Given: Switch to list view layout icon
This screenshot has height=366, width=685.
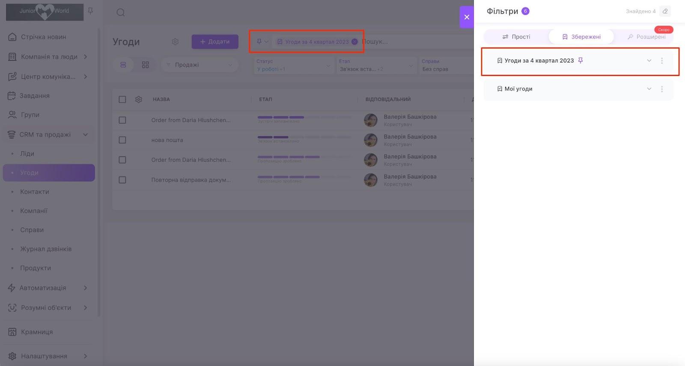Looking at the screenshot, I should tap(123, 65).
